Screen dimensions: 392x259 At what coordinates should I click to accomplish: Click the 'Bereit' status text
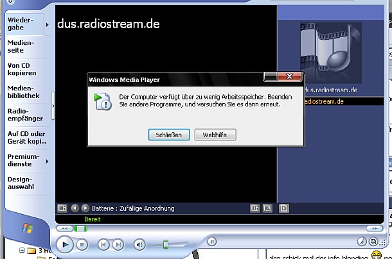(x=93, y=219)
